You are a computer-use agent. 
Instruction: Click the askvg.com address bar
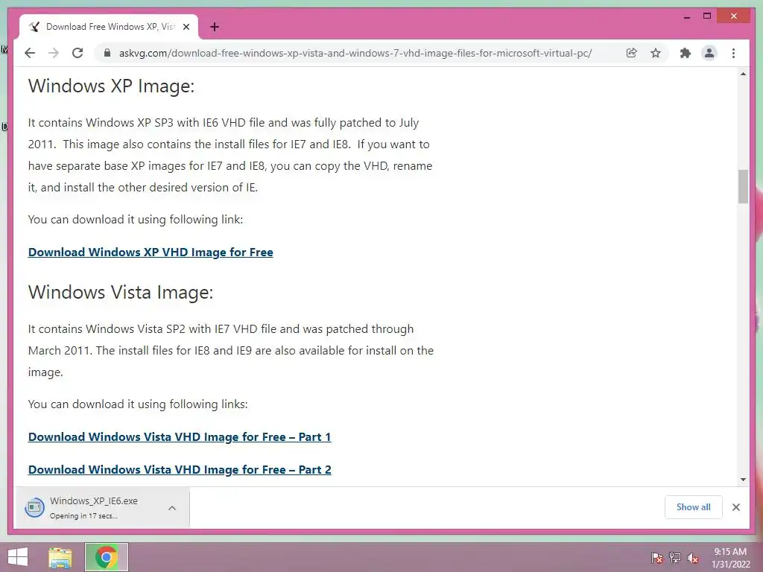355,53
